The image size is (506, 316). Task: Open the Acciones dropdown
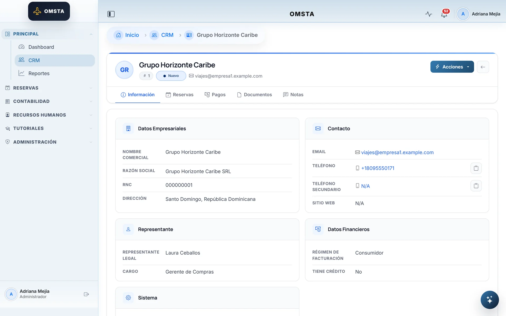[452, 67]
